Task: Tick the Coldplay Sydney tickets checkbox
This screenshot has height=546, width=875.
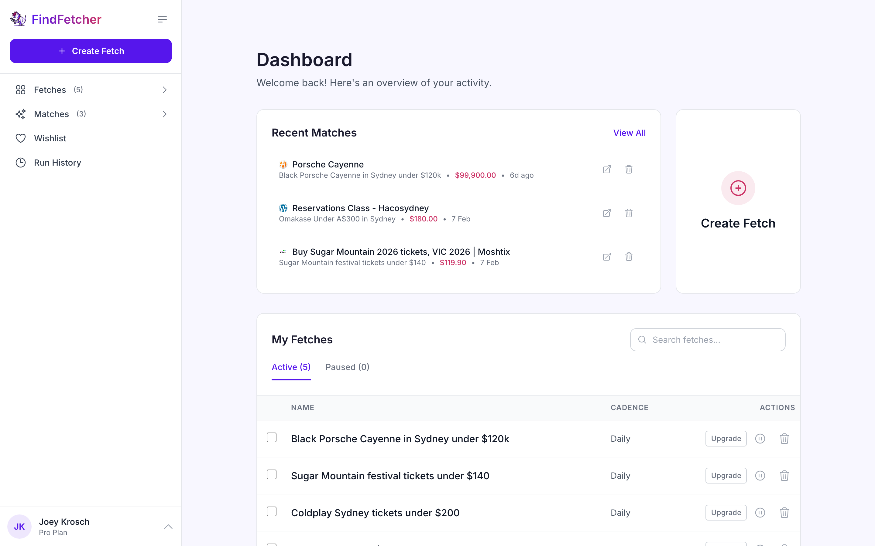Action: pyautogui.click(x=272, y=512)
